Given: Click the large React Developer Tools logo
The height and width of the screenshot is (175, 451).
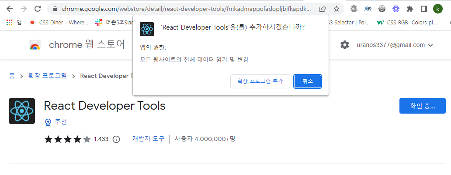Looking at the screenshot, I should tap(22, 111).
